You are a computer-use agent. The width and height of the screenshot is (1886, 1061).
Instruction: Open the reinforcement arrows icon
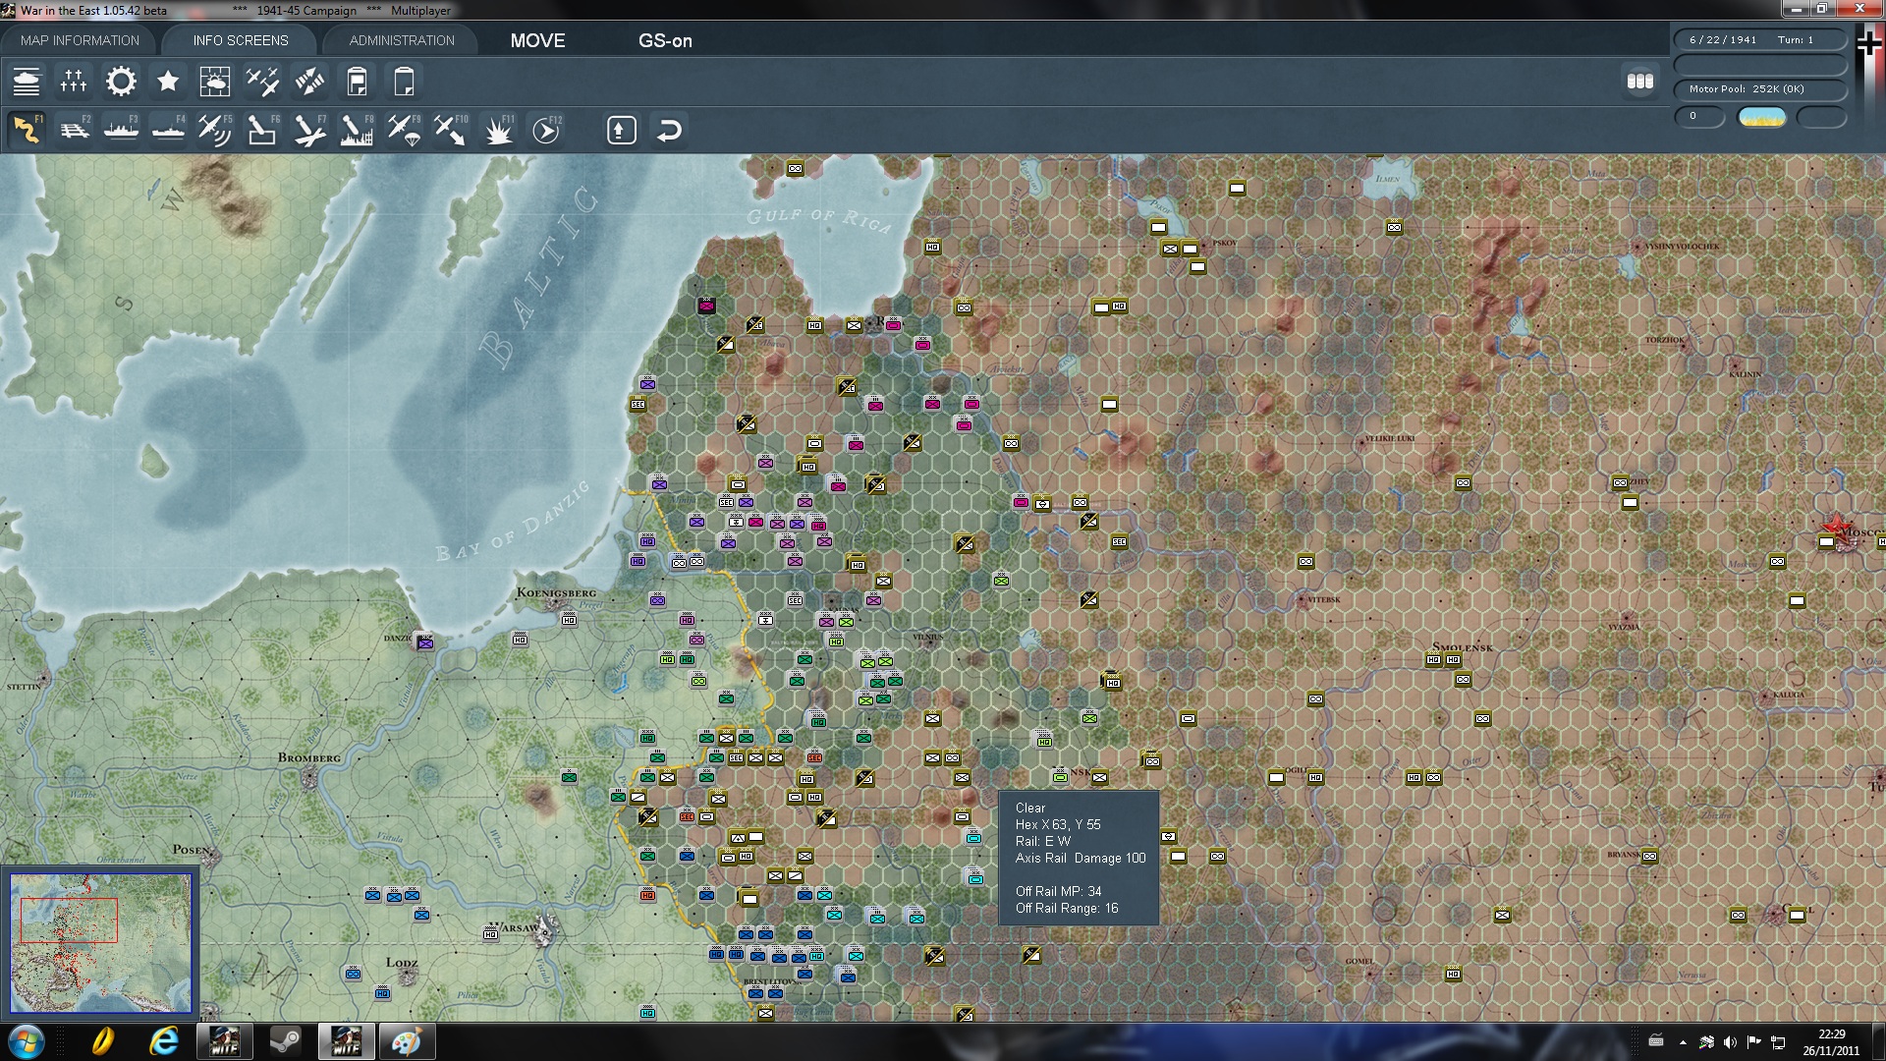coord(309,82)
